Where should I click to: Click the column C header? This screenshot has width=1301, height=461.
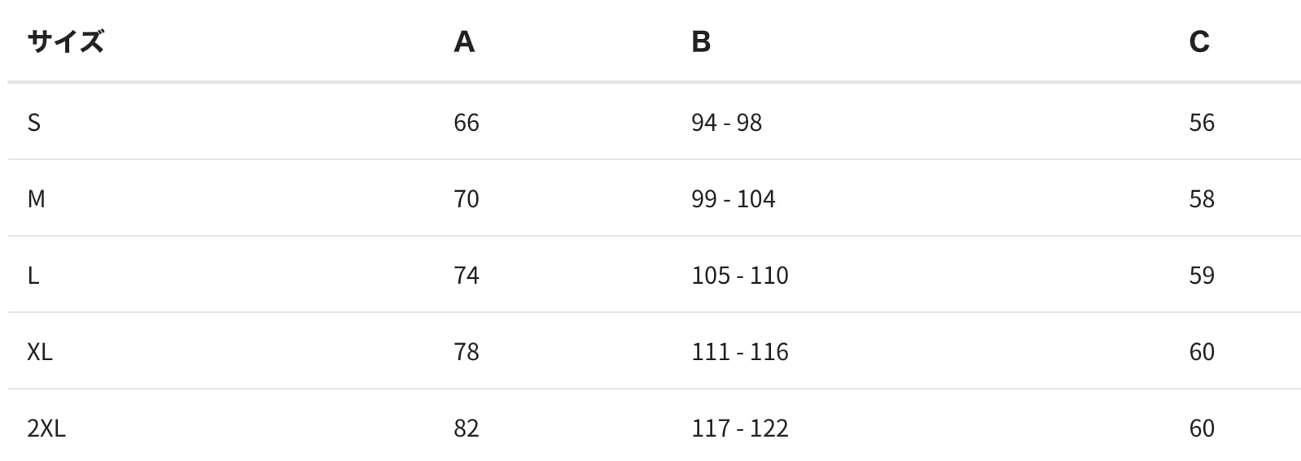pyautogui.click(x=1199, y=41)
